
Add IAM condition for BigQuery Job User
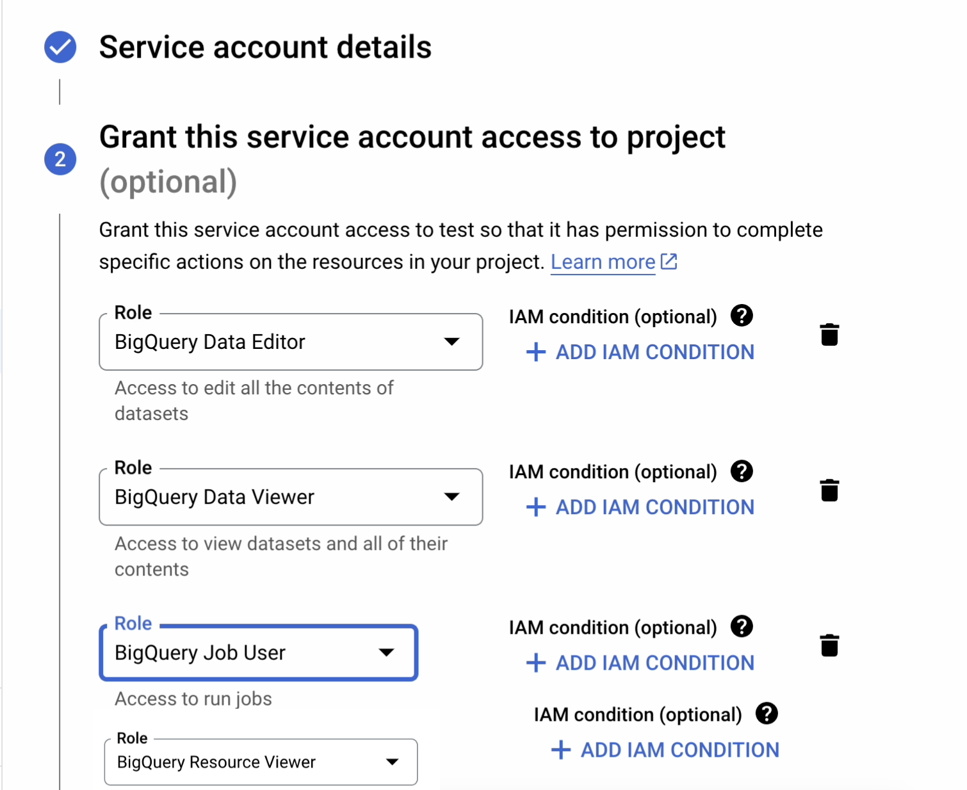[640, 663]
